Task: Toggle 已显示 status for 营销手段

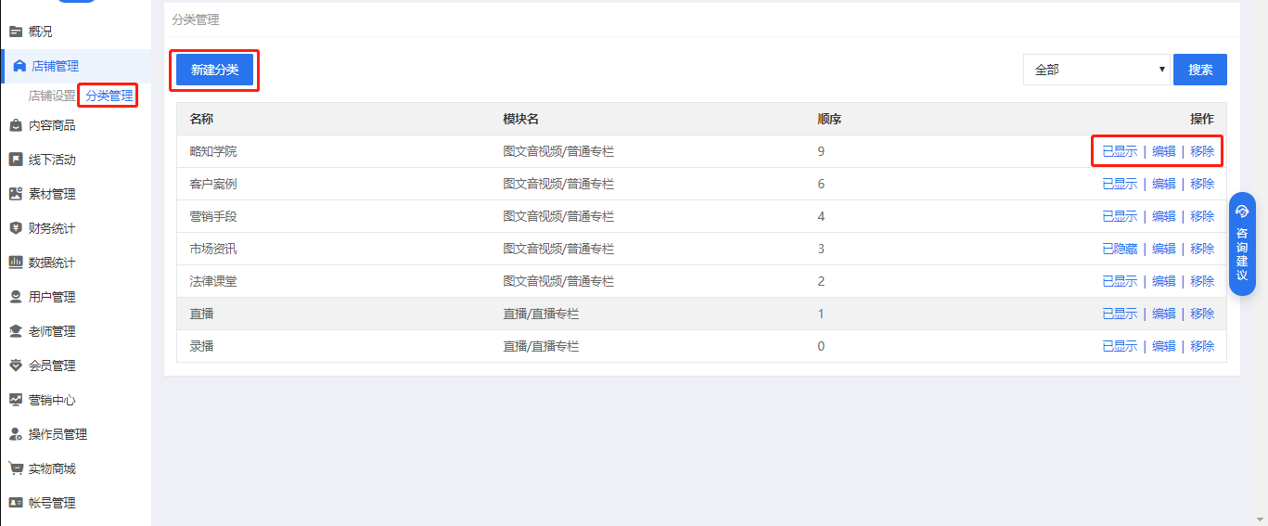Action: (x=1120, y=216)
